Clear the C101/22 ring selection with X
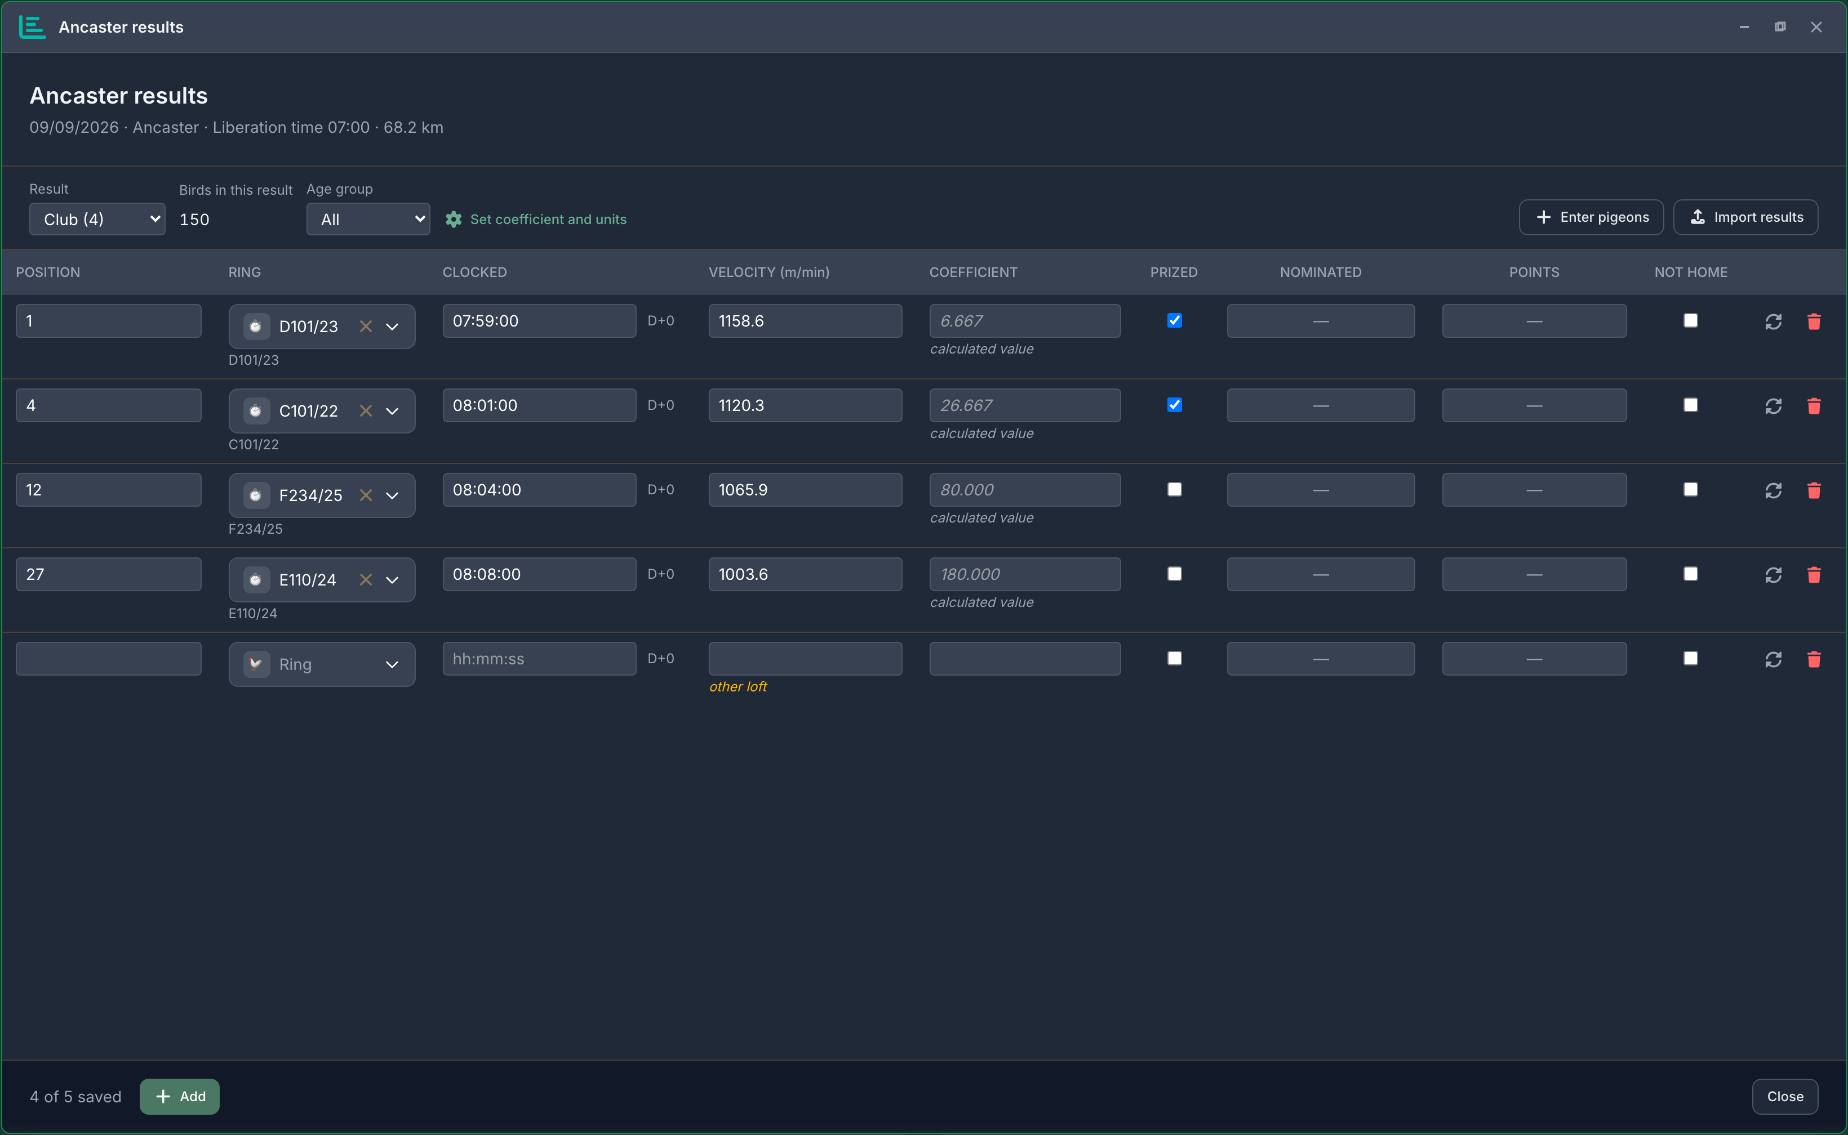 click(366, 410)
